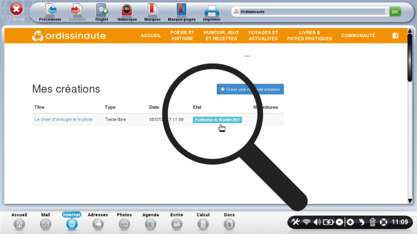Print the page with Imprimer icon
The image size is (417, 234).
[x=212, y=11]
